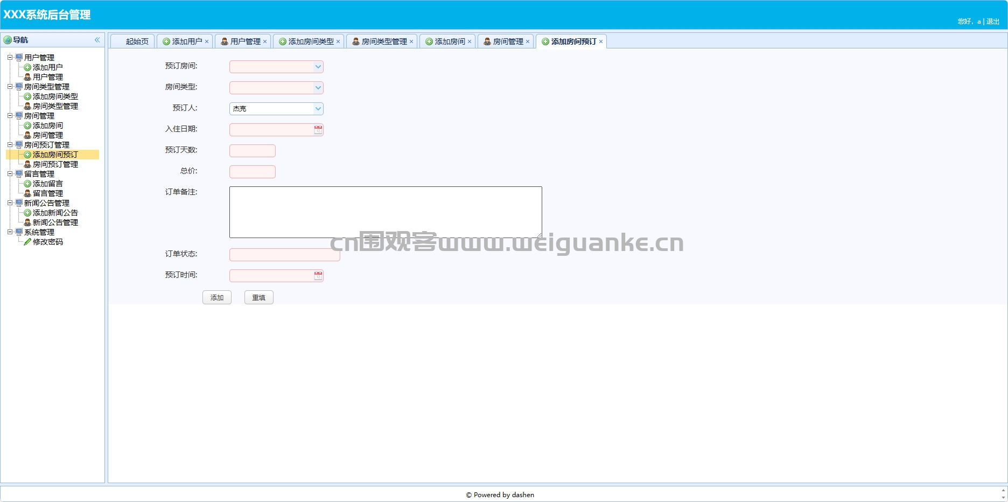Viewport: 1008px width, 502px height.
Task: Click the 用户管理 folder computer icon
Action: click(x=19, y=57)
